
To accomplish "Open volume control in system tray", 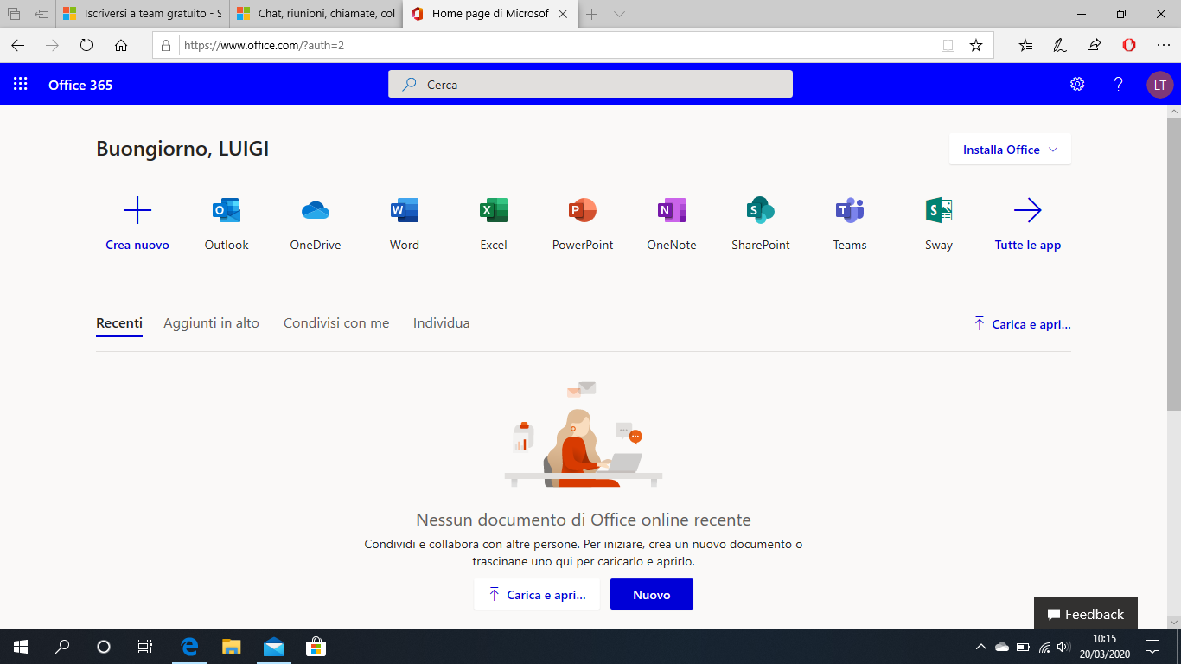I will 1063,647.
